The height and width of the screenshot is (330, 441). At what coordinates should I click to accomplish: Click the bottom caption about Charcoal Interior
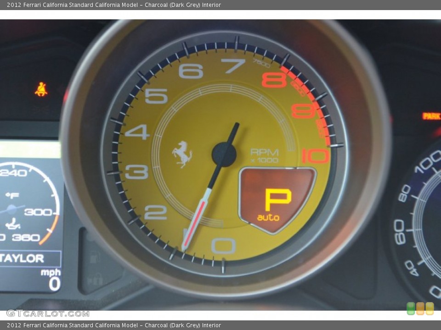114,325
